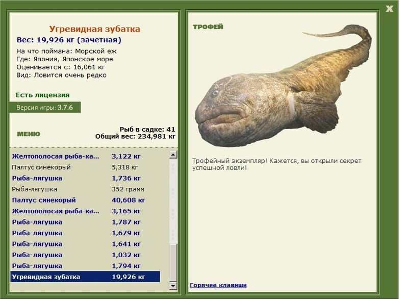The image size is (408, 299).
Task: Click Общий вес: 234,981 кг text
Action: coord(135,136)
